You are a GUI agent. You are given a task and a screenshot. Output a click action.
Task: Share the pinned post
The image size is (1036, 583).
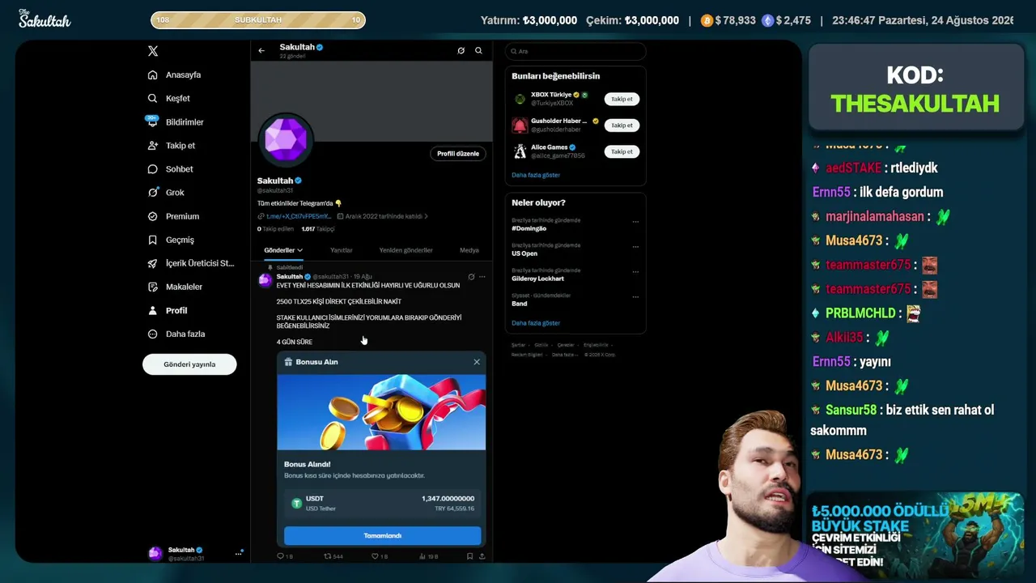coord(482,556)
